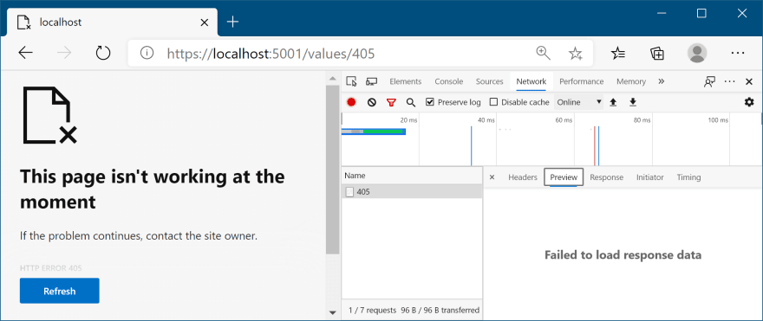Switch to the Performance tab
Screen dimensions: 763x321
click(581, 81)
